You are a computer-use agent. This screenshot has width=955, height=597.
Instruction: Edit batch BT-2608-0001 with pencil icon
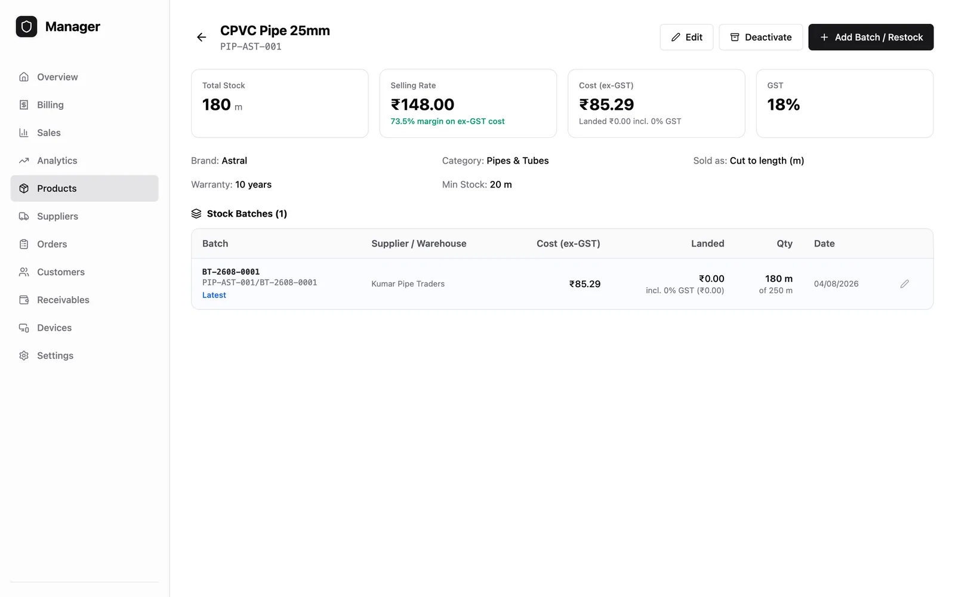(904, 284)
